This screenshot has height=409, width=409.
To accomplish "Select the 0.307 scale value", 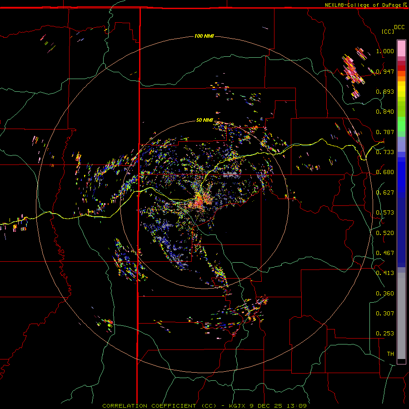I will point(385,314).
